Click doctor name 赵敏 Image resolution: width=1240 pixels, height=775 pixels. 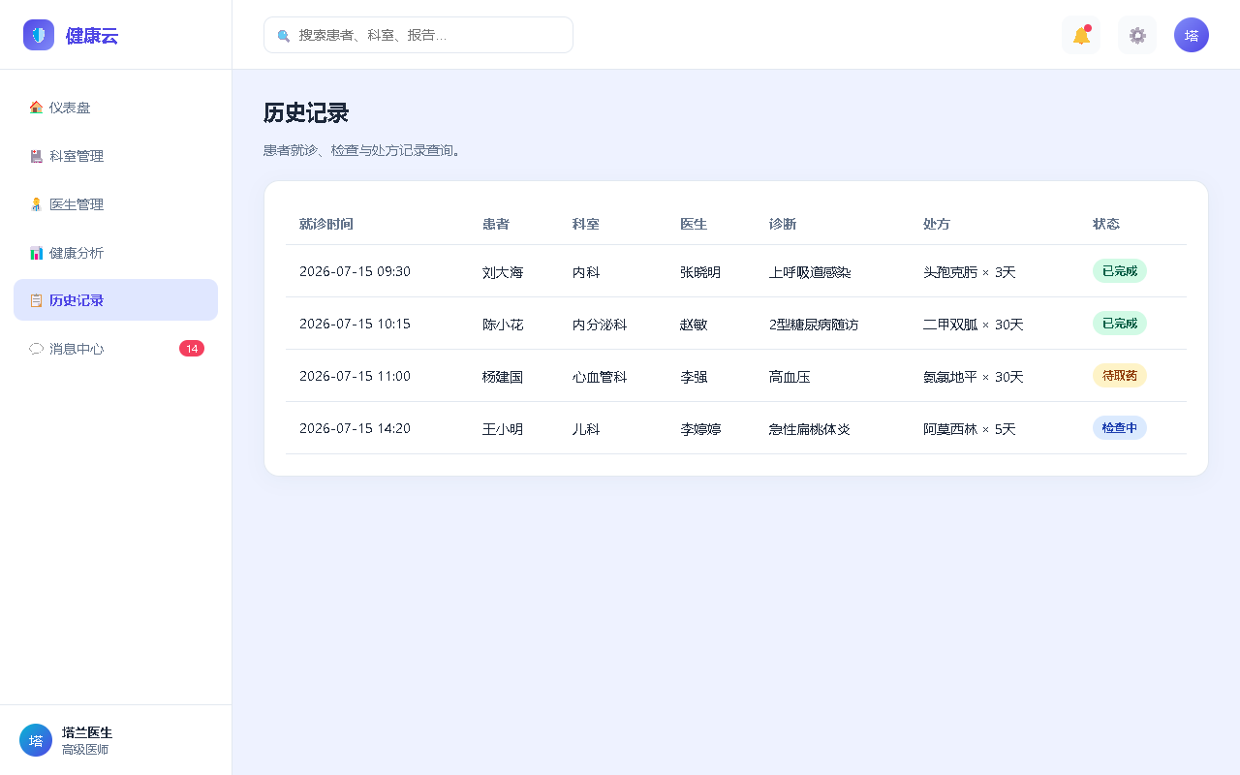pos(694,325)
